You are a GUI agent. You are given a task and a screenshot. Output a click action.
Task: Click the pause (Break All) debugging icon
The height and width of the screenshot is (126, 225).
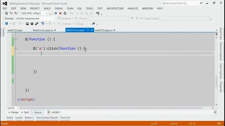point(56,13)
